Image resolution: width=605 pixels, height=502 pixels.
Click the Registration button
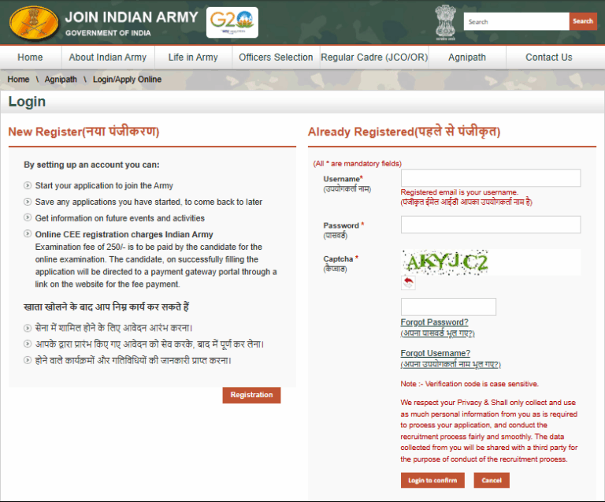tap(251, 395)
